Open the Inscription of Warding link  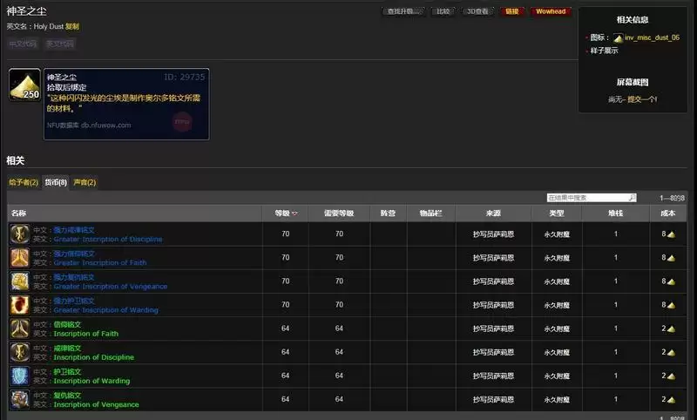(x=91, y=381)
